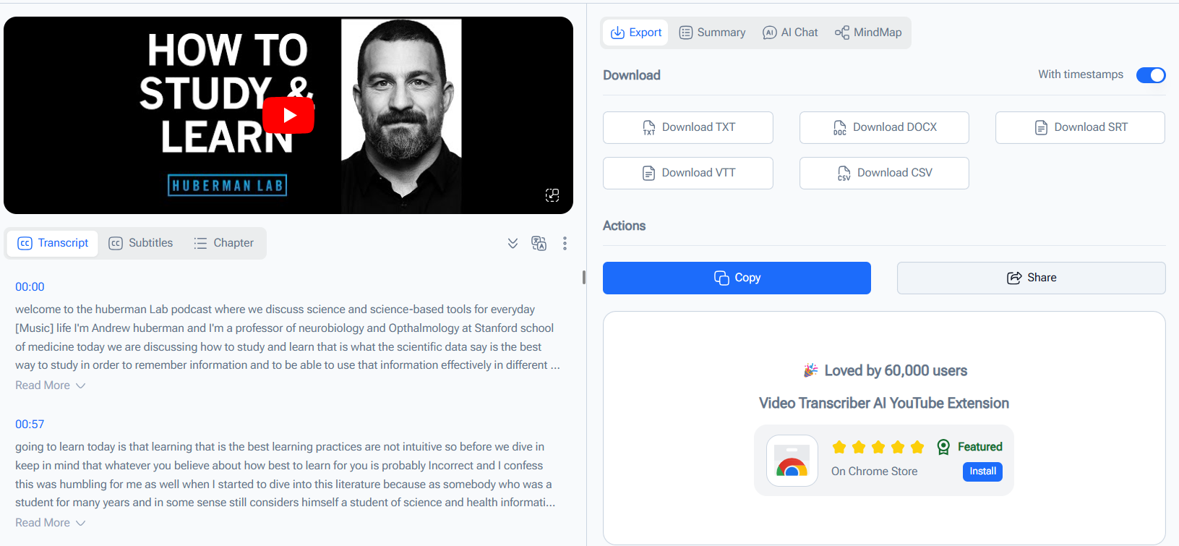Click the panel divider scrollbar handle

tap(583, 277)
